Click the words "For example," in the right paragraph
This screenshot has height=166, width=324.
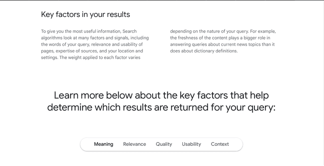coord(262,32)
